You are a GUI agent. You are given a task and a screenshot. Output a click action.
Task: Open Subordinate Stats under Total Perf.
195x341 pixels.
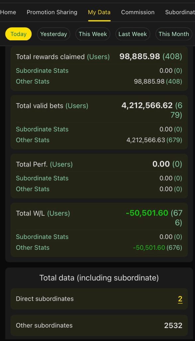[42, 178]
